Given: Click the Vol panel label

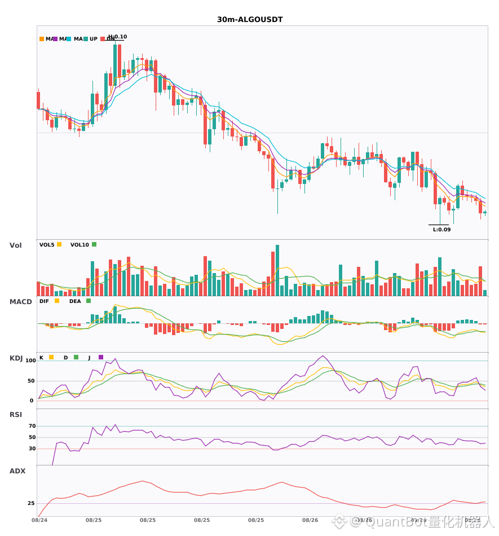Looking at the screenshot, I should click(15, 245).
